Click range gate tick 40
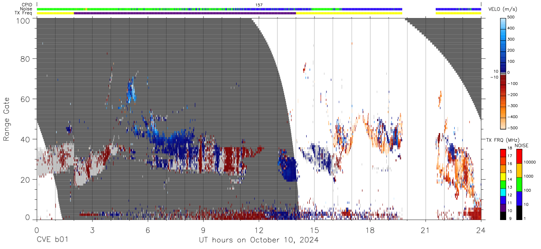Viewport: 541px width, 249px height. [x=26, y=139]
